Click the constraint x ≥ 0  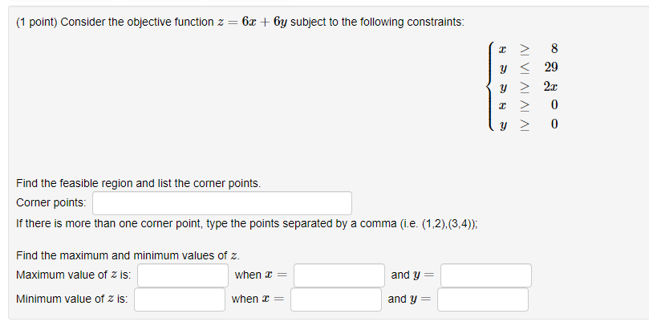click(528, 105)
